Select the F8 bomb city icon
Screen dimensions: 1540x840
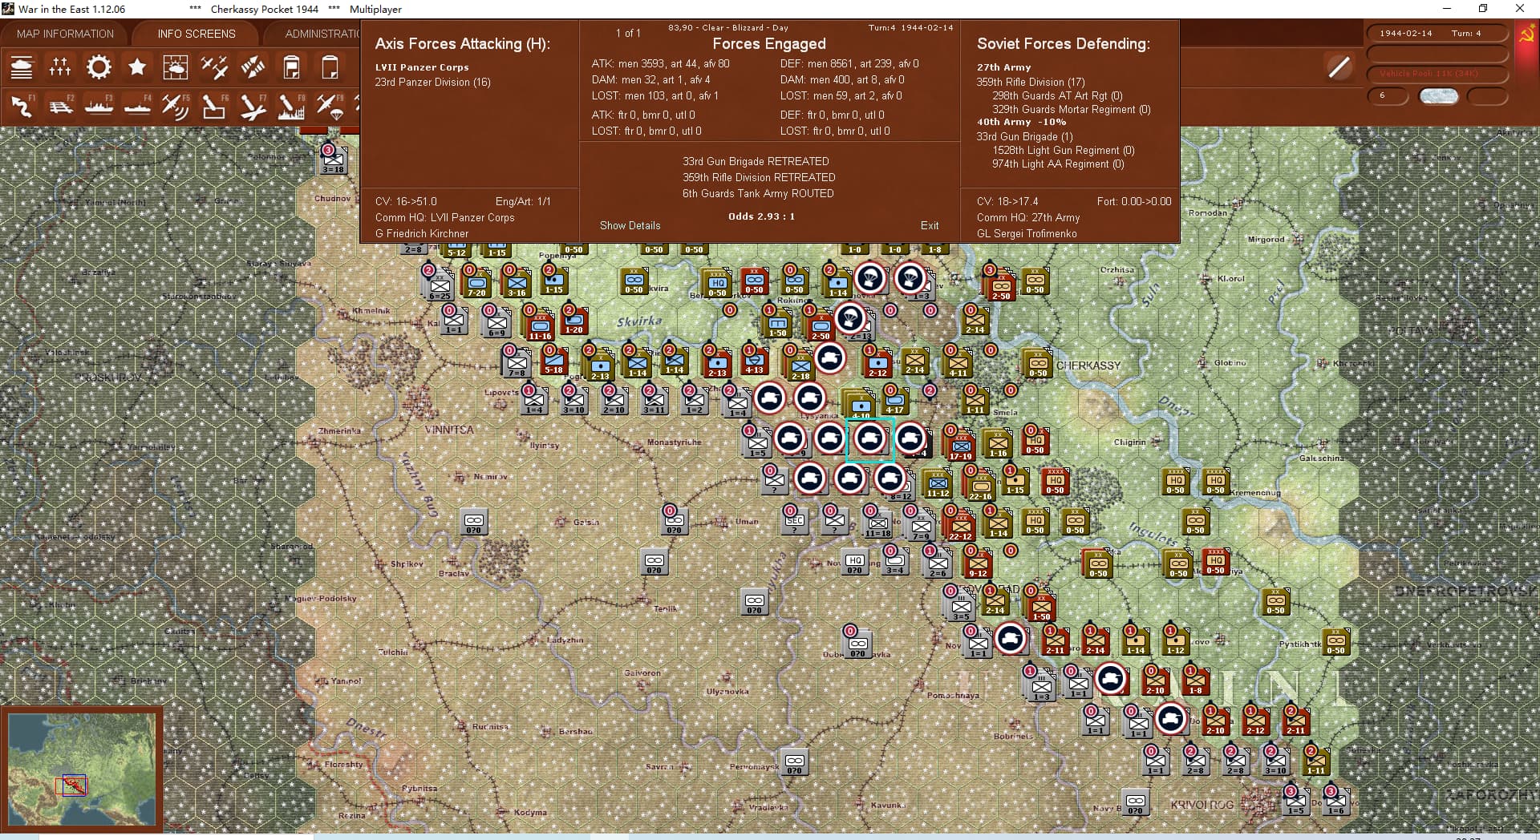[291, 107]
